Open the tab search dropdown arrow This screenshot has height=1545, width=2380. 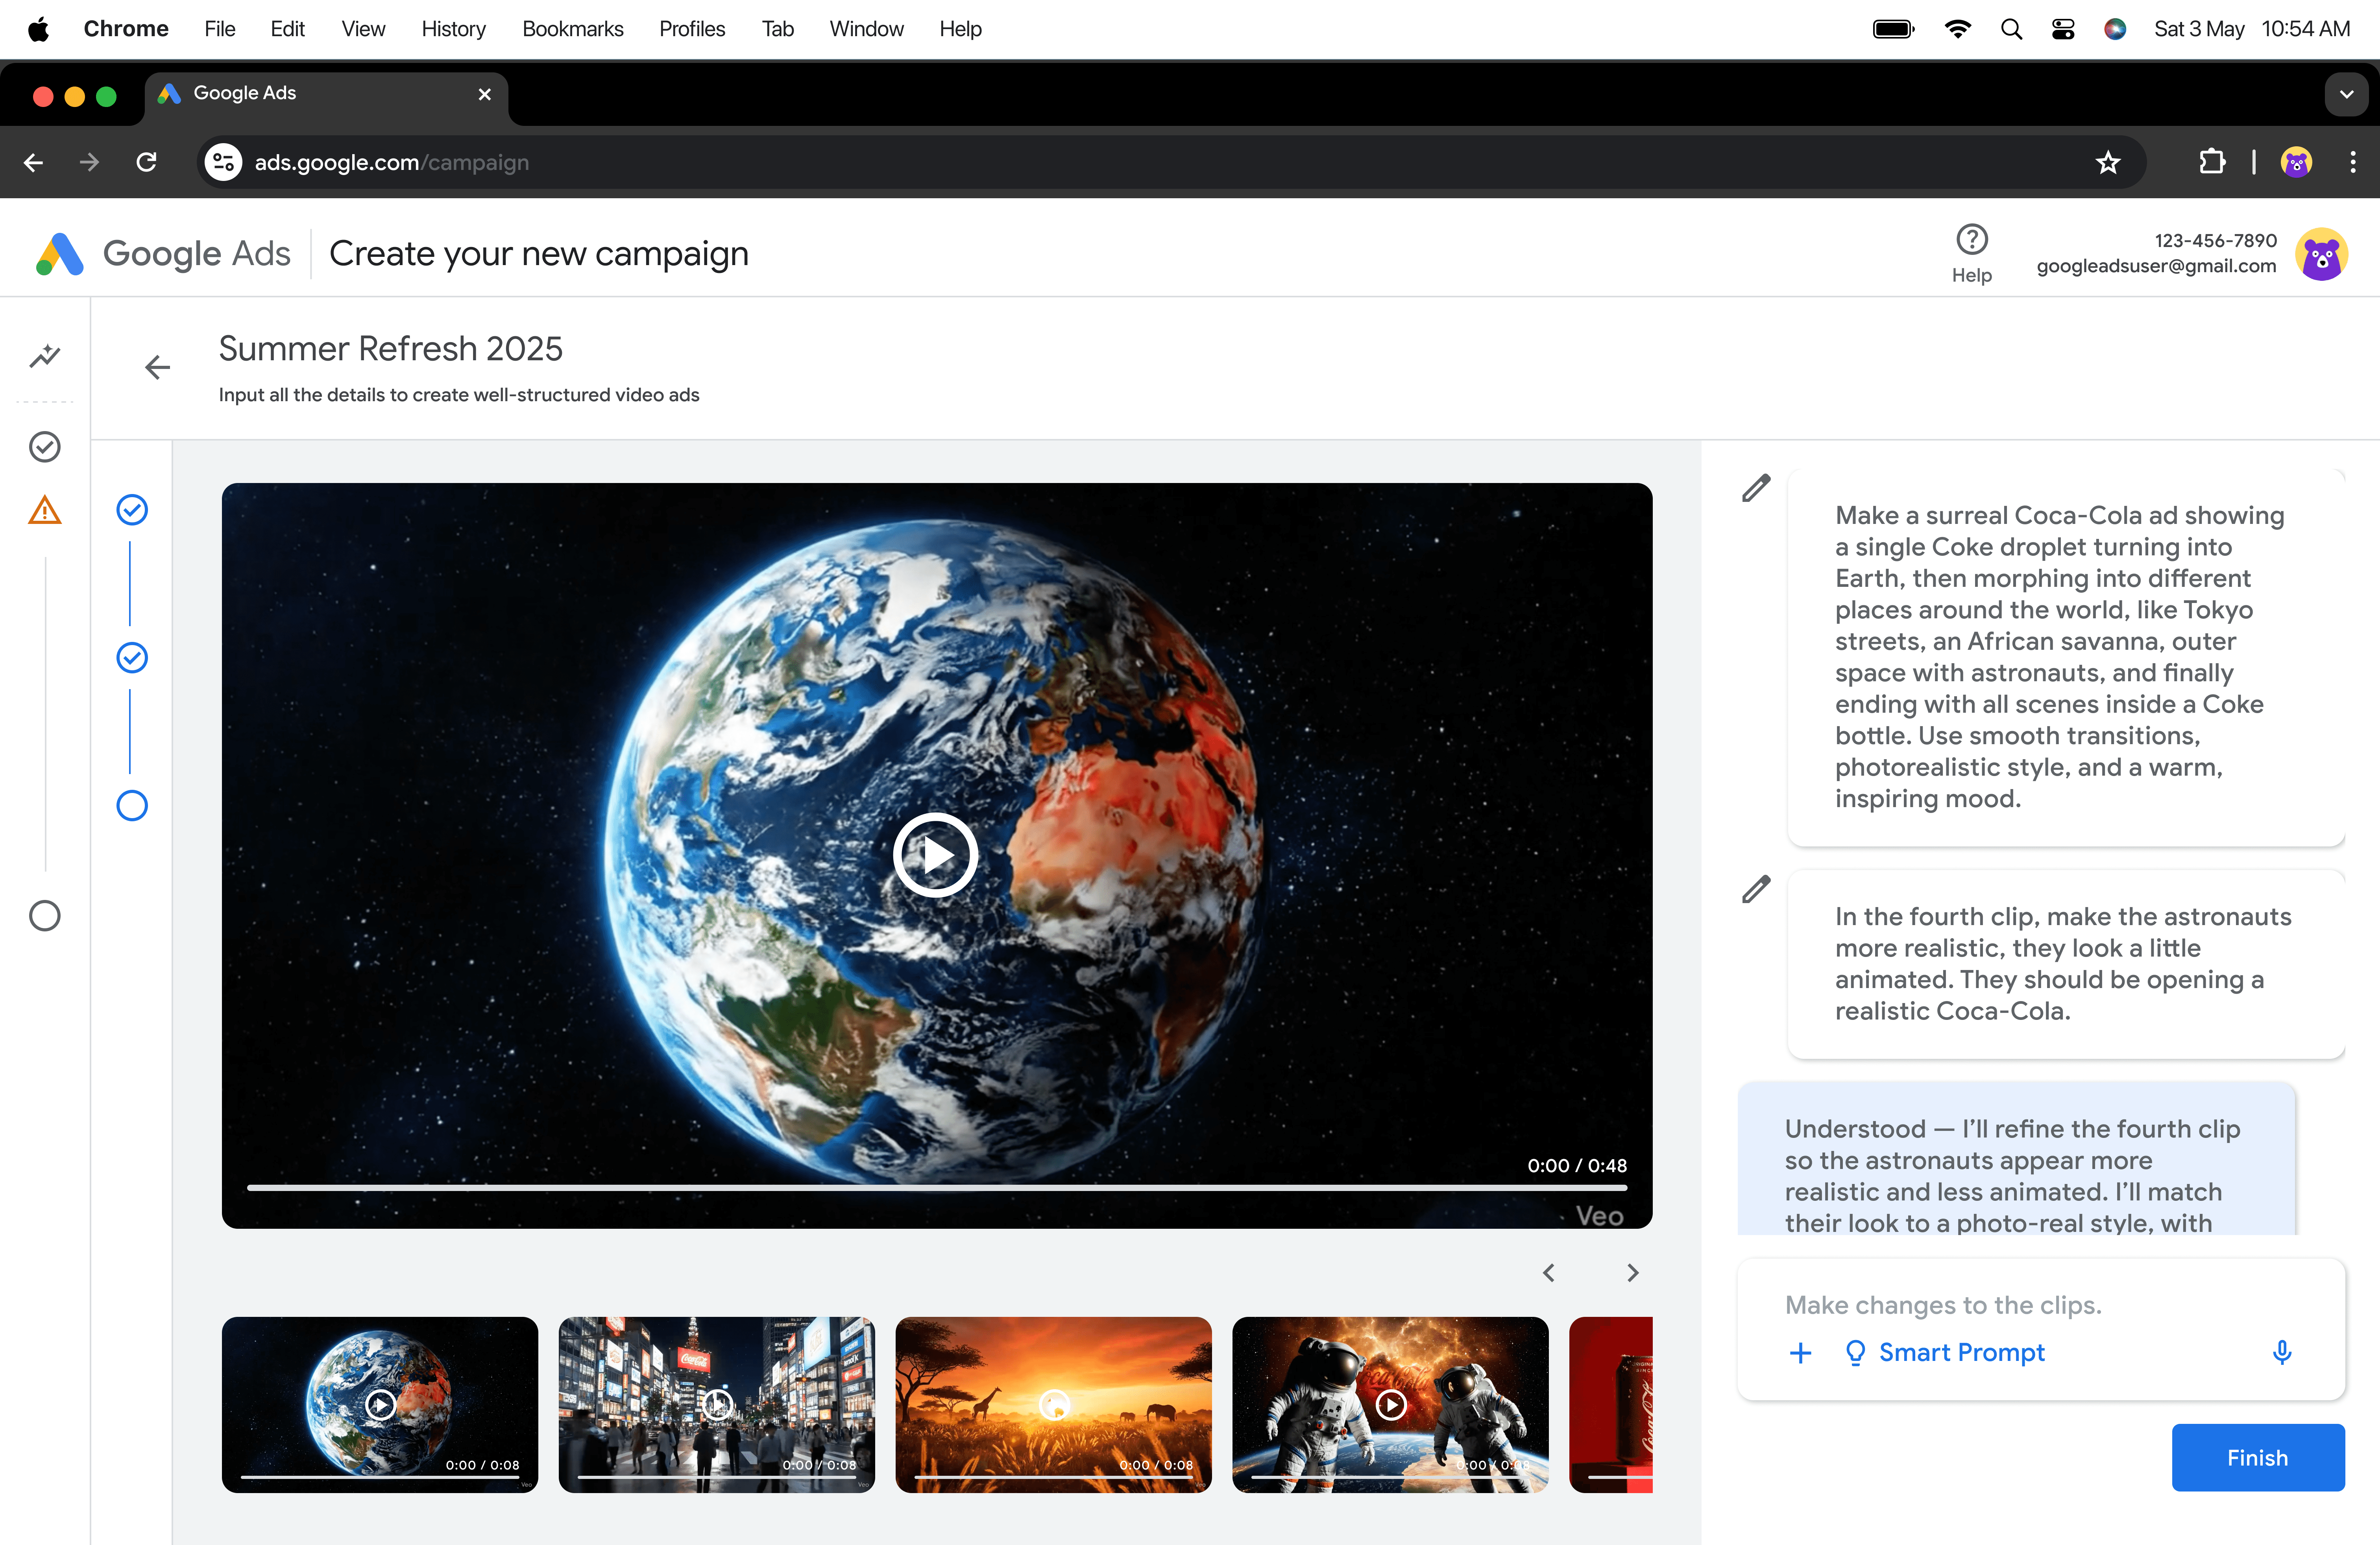click(2346, 94)
